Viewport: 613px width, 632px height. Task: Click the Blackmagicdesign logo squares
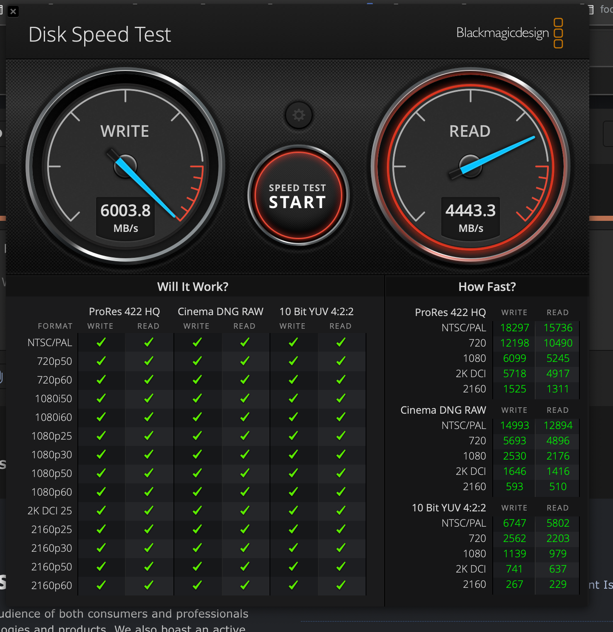tap(558, 33)
